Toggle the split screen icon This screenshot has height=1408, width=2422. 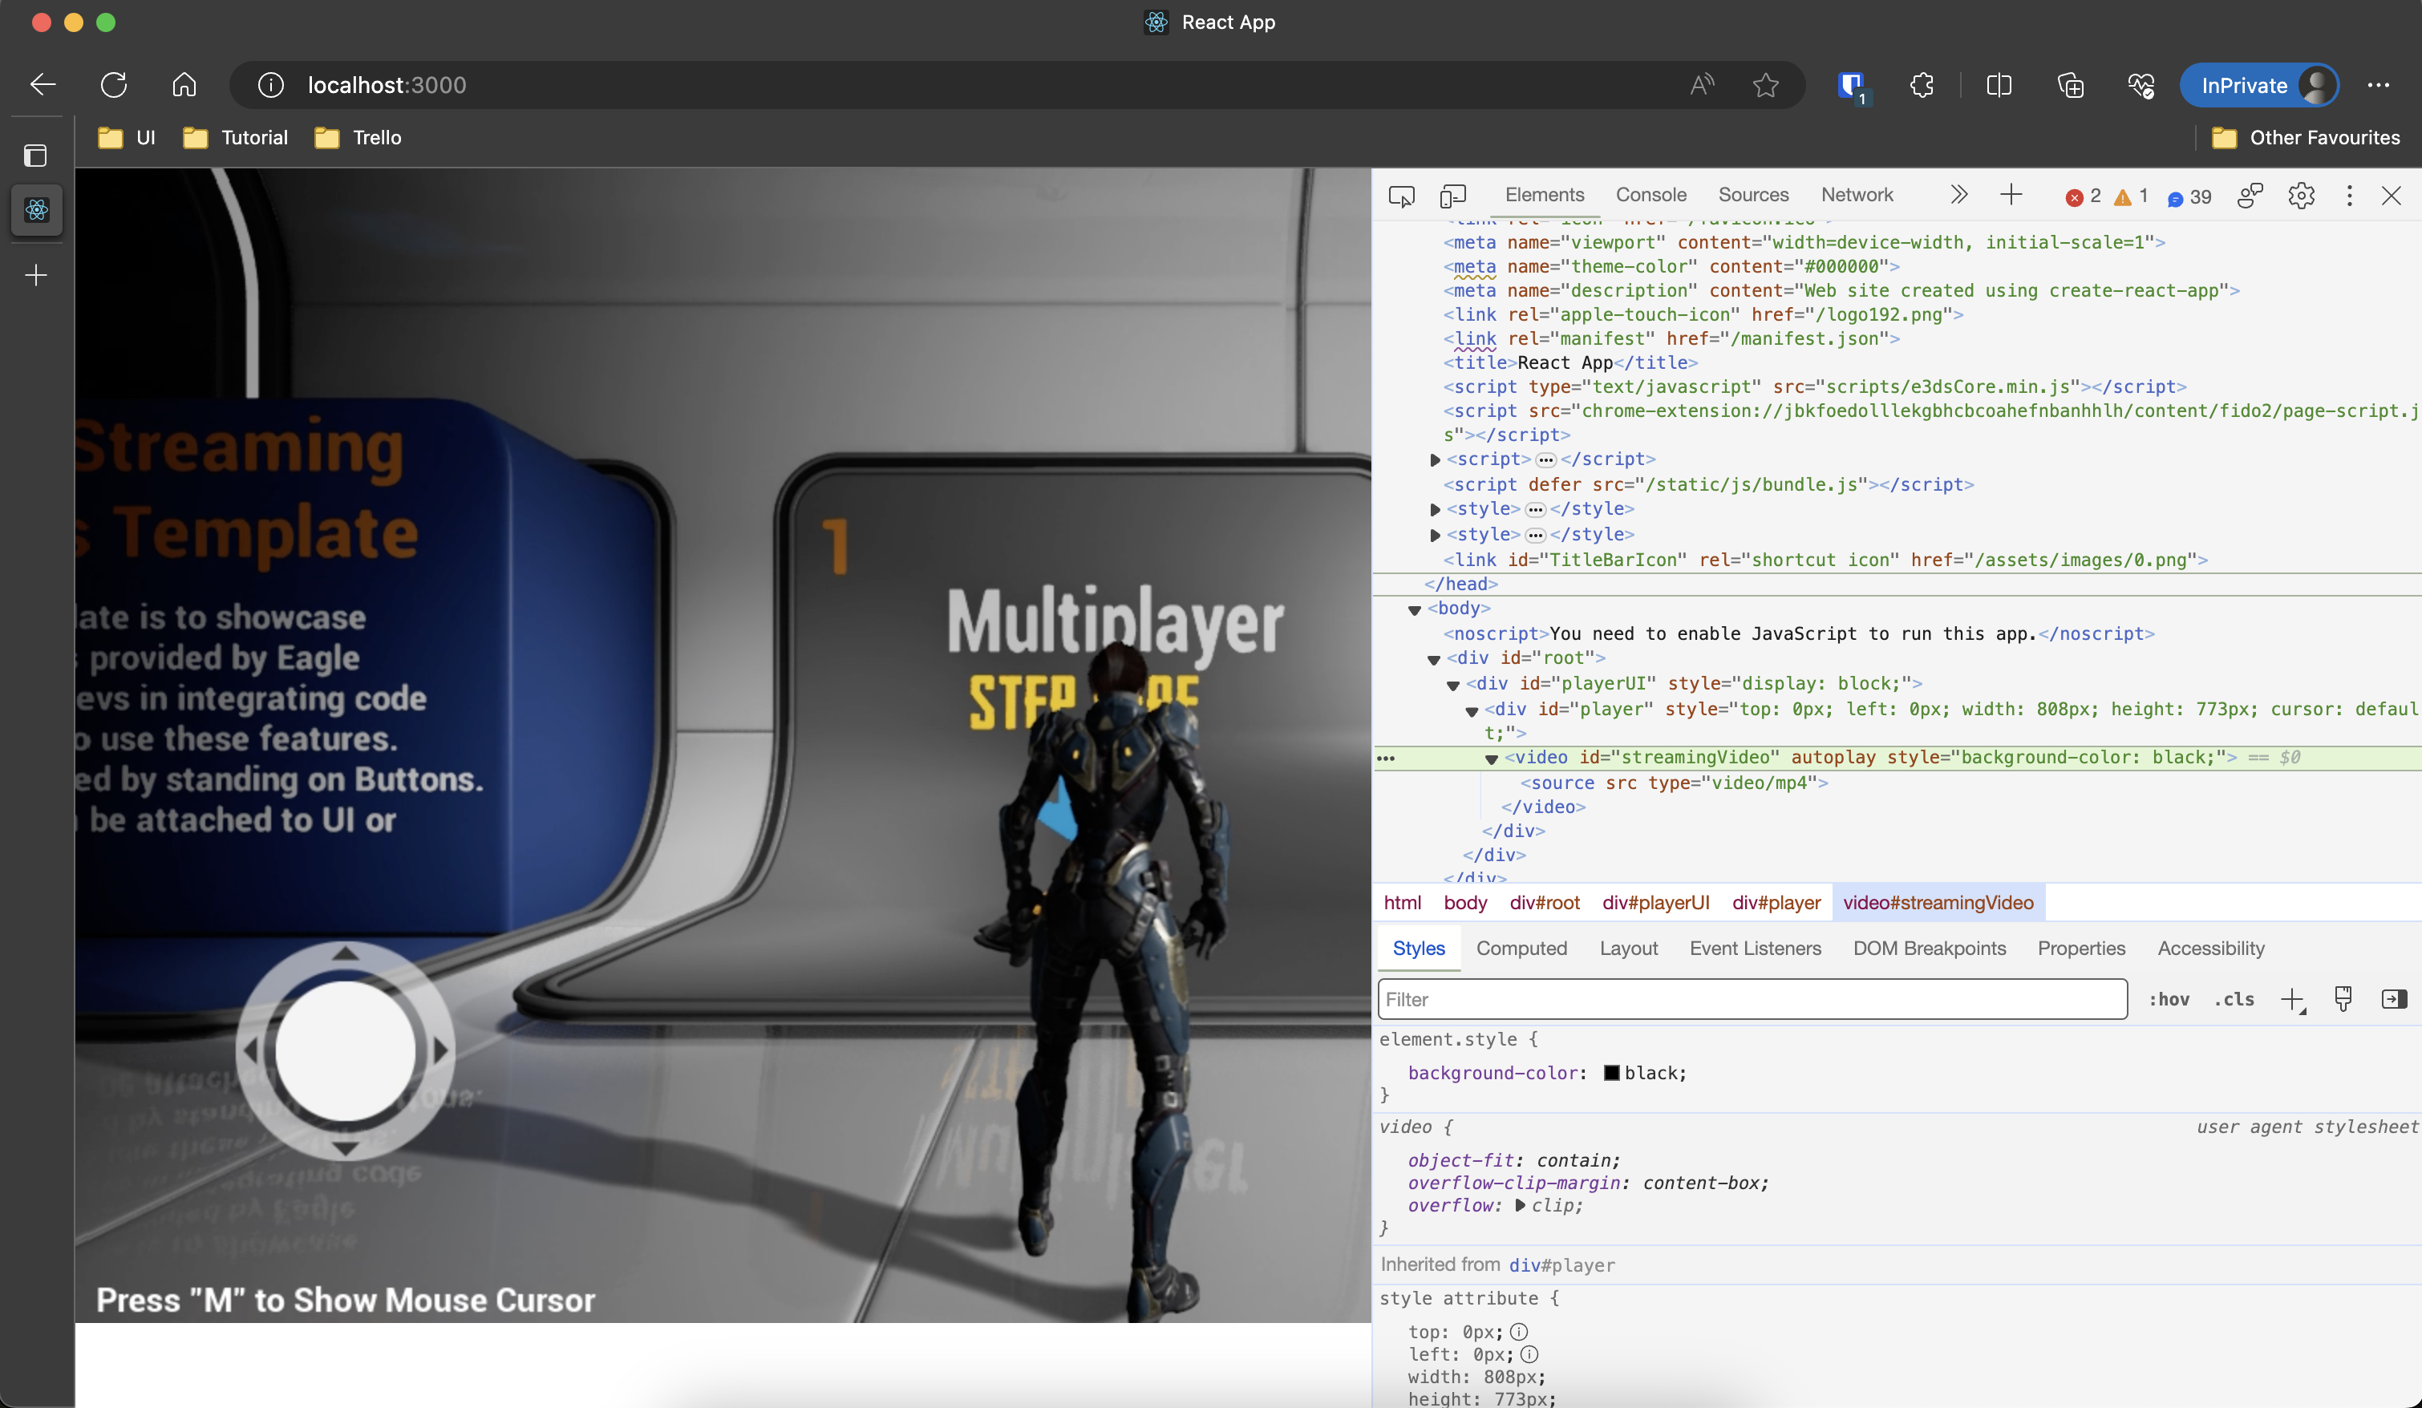(x=1999, y=86)
